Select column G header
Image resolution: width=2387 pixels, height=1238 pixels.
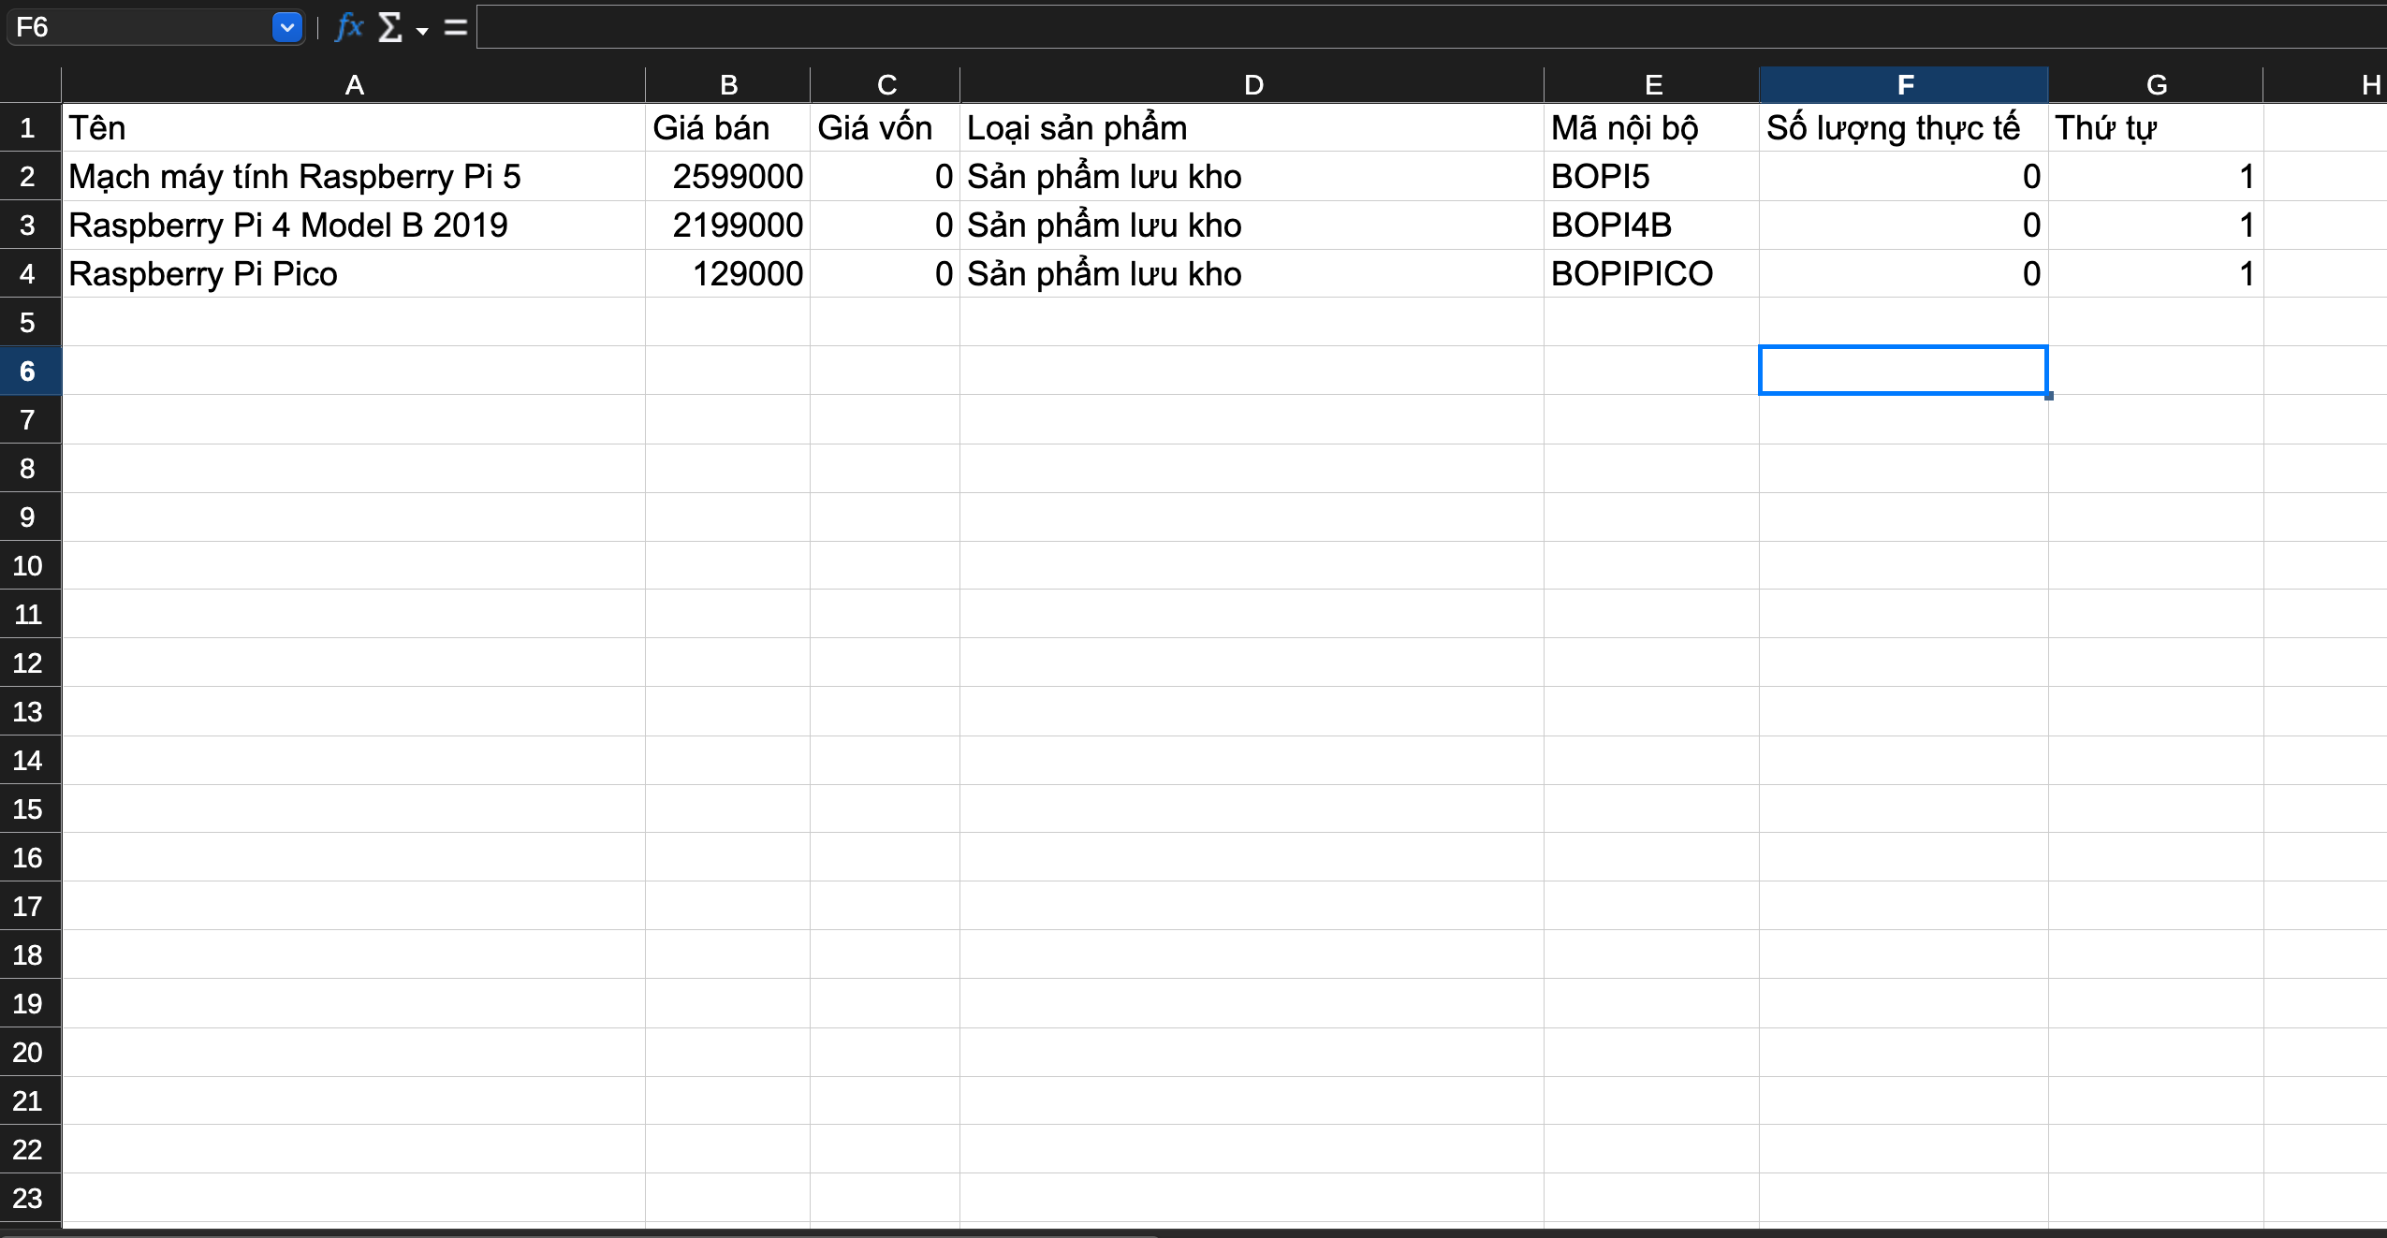tap(2156, 85)
